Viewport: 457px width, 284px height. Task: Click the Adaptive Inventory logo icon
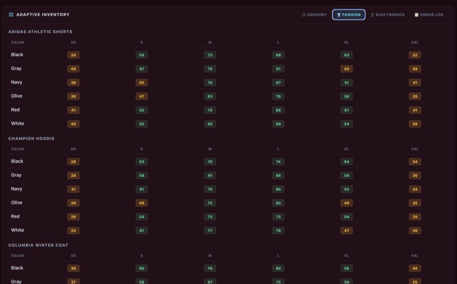coord(11,15)
